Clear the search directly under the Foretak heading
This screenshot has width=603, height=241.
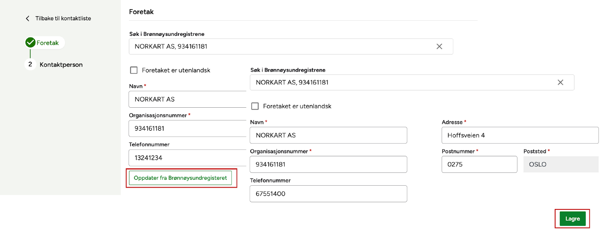coord(439,46)
